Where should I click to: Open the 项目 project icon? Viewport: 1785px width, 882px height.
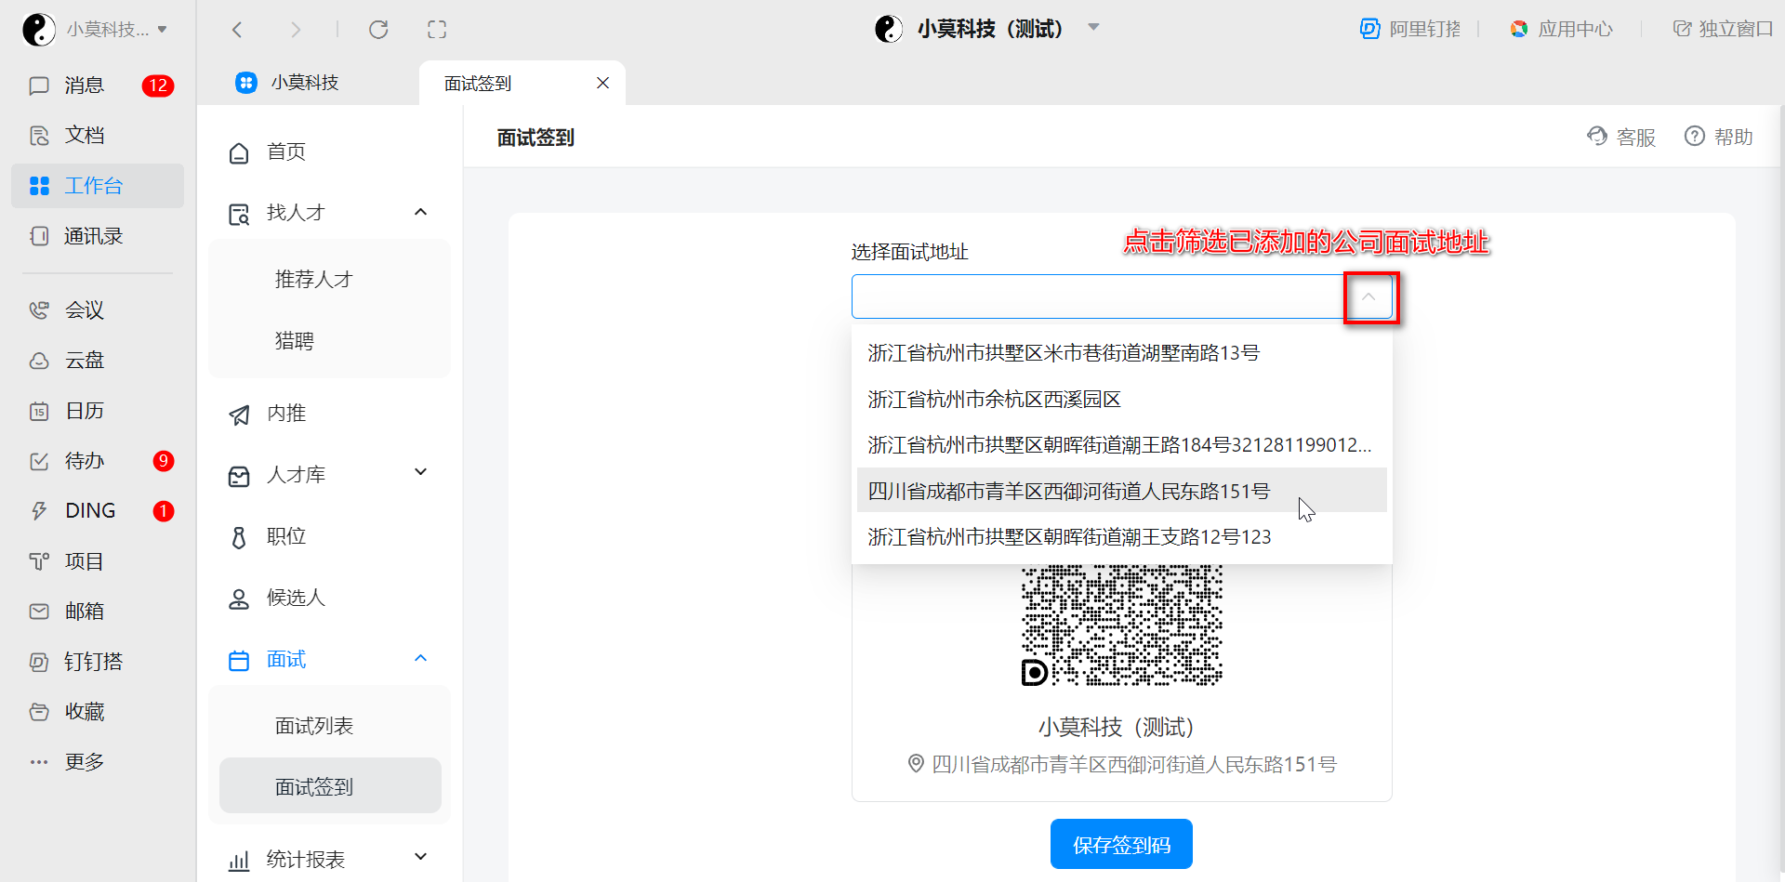click(39, 561)
